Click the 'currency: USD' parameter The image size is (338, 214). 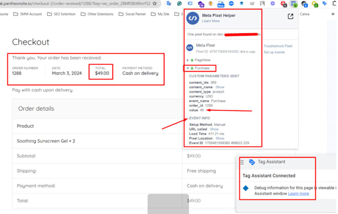point(201,96)
